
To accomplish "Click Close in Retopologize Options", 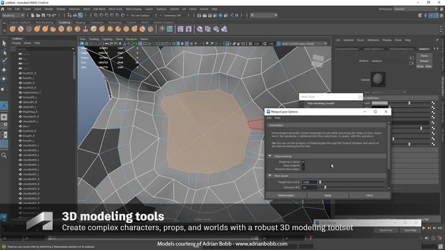I will [x=369, y=195].
